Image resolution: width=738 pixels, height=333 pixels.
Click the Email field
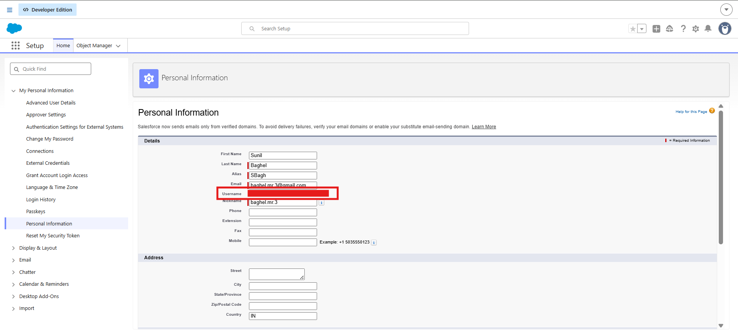point(283,185)
